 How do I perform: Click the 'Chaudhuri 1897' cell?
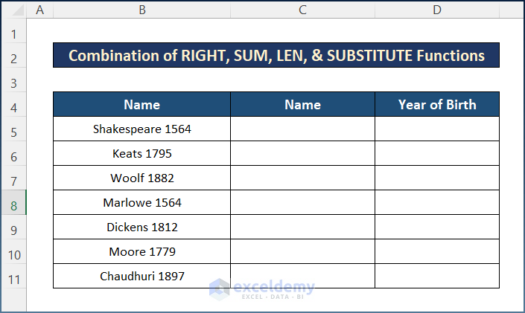(141, 276)
